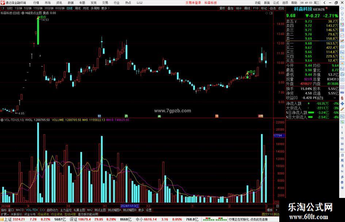Expand 更多 periods list
This screenshot has height=222, width=345.
[x=105, y=8]
